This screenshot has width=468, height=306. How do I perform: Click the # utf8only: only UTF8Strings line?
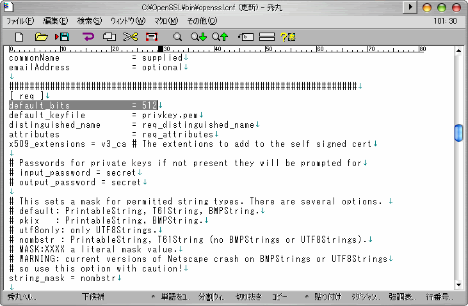pos(83,231)
